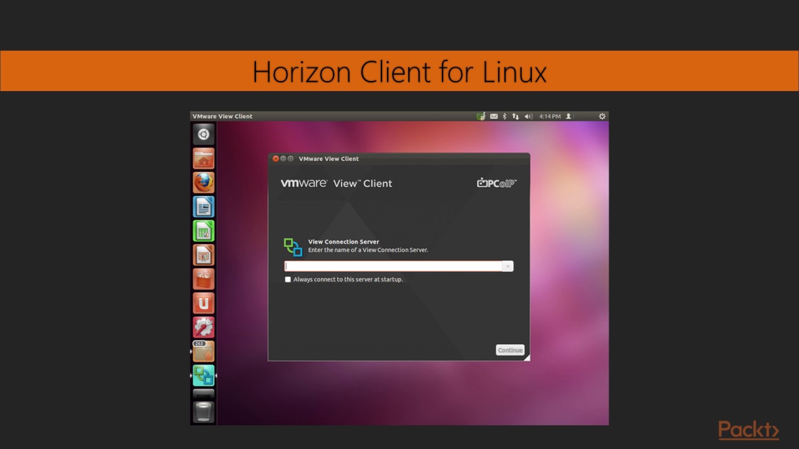Click the PCoIP logo

pyautogui.click(x=497, y=183)
